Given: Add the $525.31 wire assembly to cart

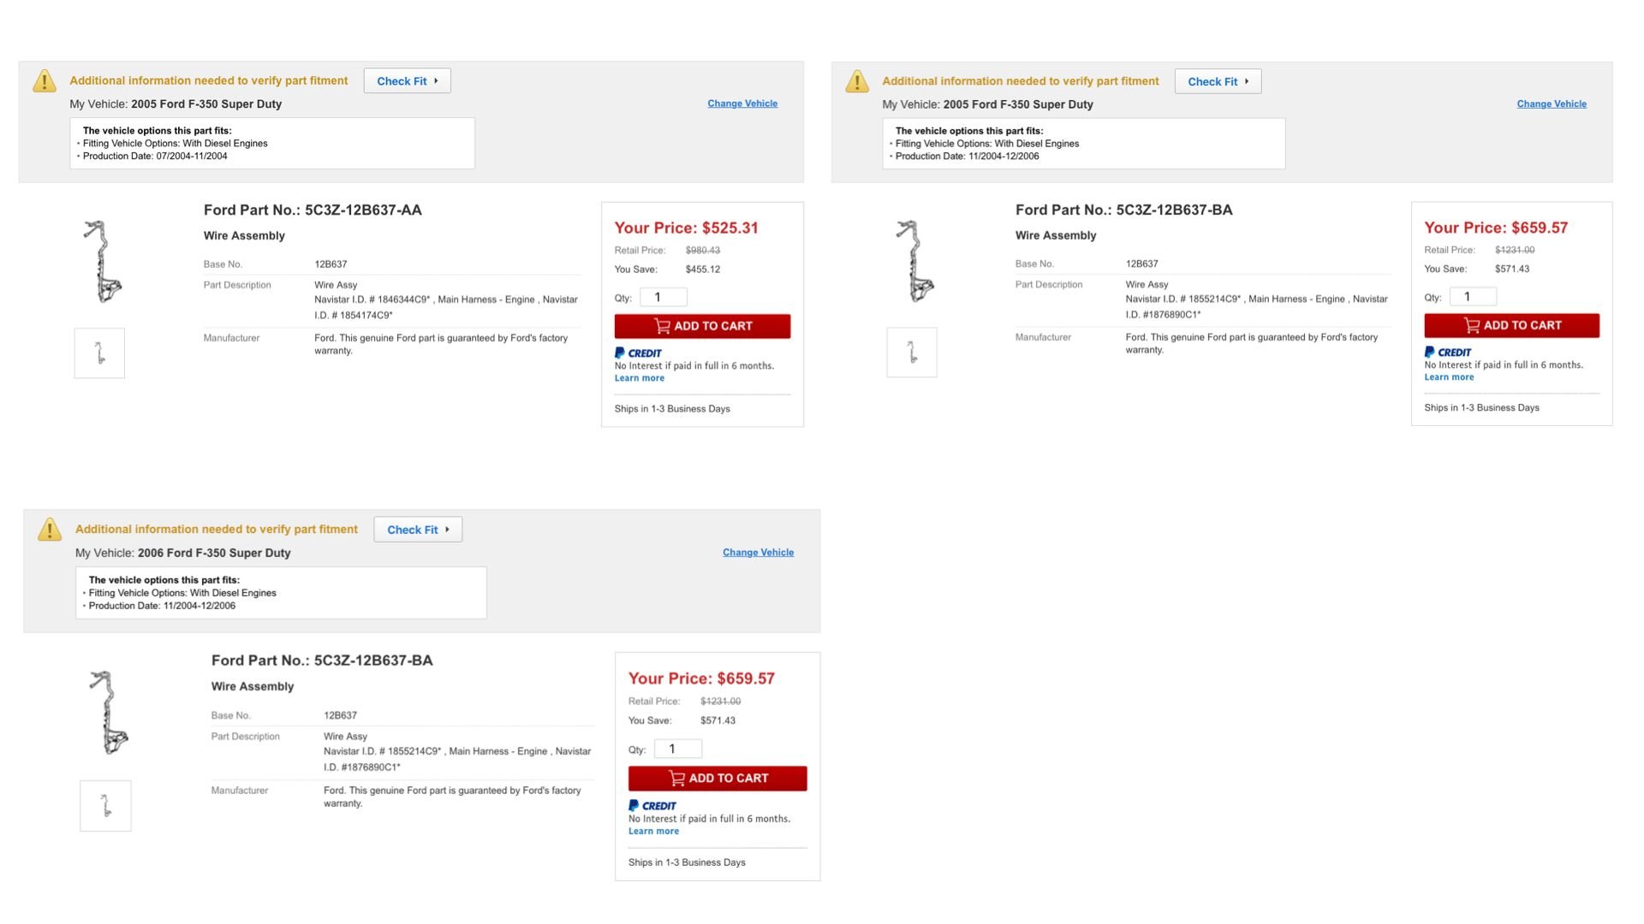Looking at the screenshot, I should (x=702, y=326).
